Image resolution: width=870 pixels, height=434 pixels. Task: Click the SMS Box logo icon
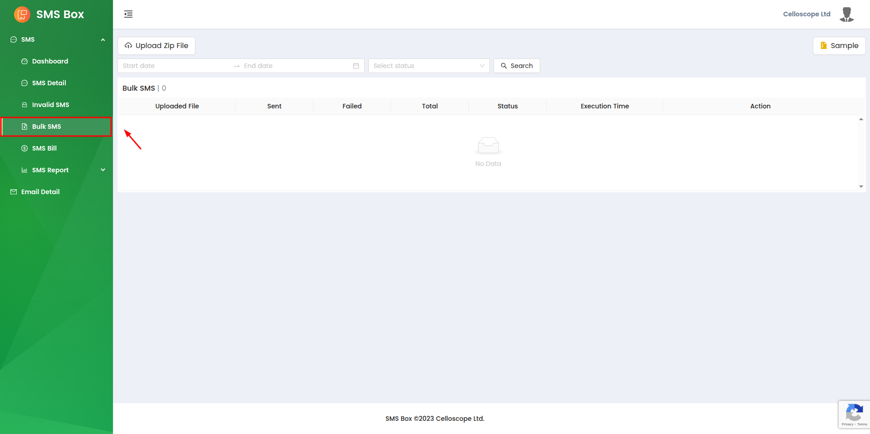[22, 15]
